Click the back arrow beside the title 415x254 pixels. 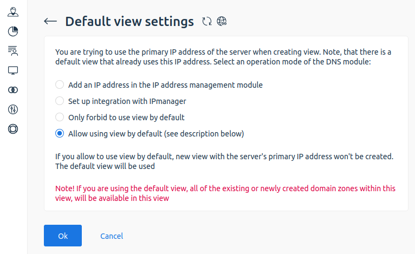click(50, 22)
